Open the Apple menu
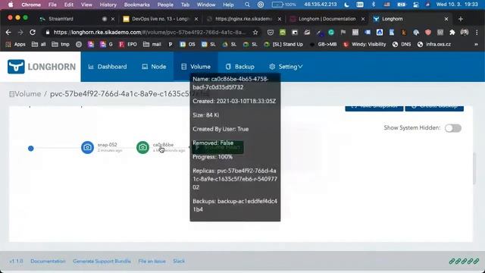The width and height of the screenshot is (485, 273). (x=11, y=5)
